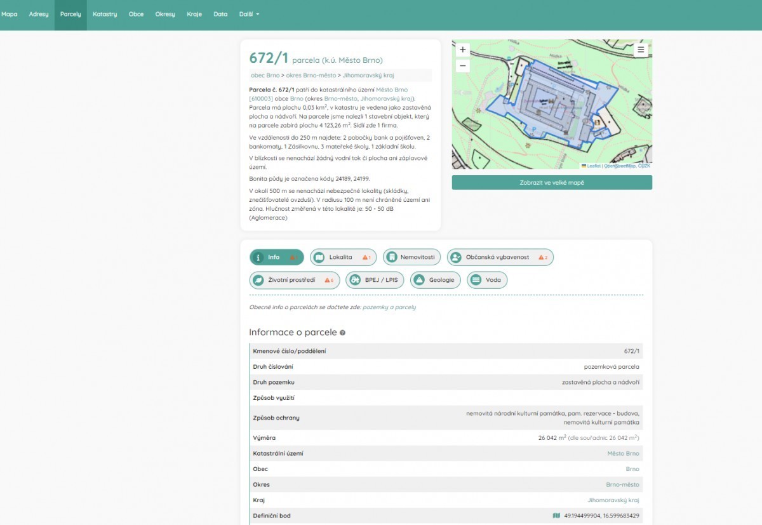Open Katastry in the top navigation
The image size is (762, 525).
105,14
